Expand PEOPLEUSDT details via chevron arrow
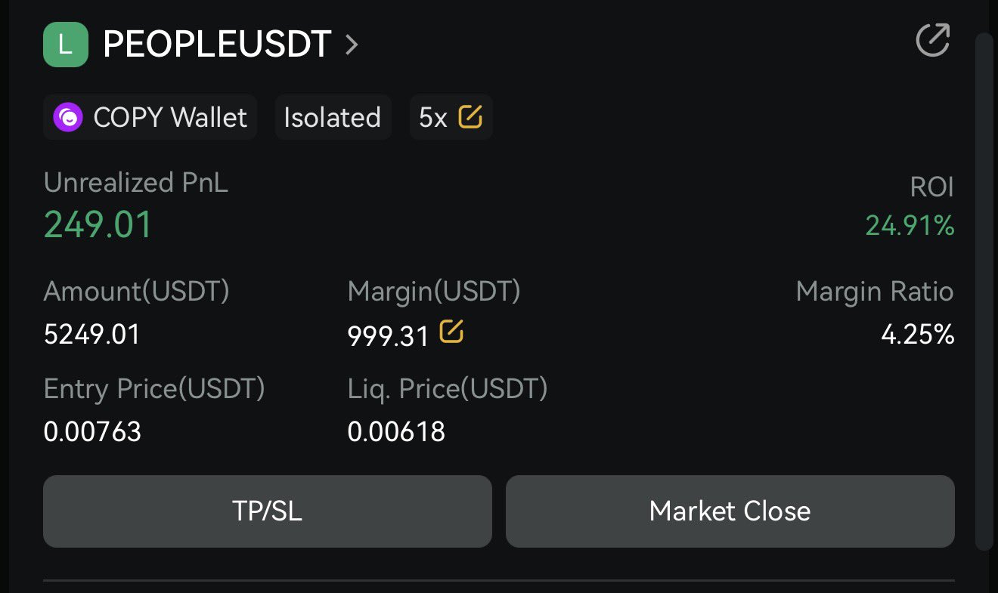Viewport: 998px width, 593px height. point(352,45)
